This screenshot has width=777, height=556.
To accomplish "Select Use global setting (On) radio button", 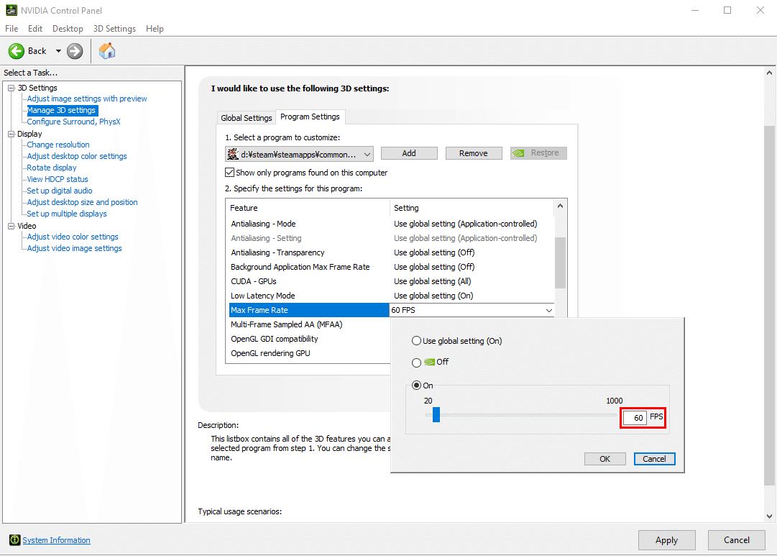I will coord(416,341).
